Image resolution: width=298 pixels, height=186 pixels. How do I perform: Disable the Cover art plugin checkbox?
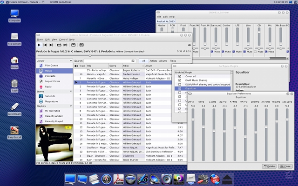point(180,76)
